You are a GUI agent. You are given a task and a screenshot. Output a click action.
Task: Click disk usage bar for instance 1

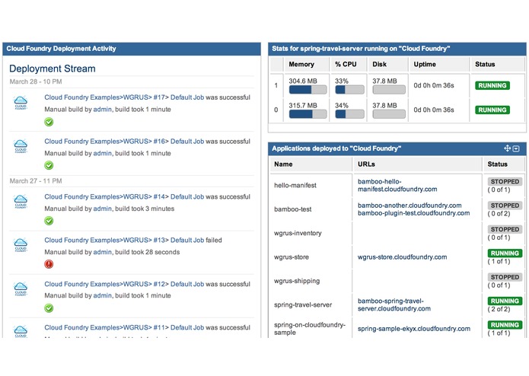pyautogui.click(x=389, y=90)
